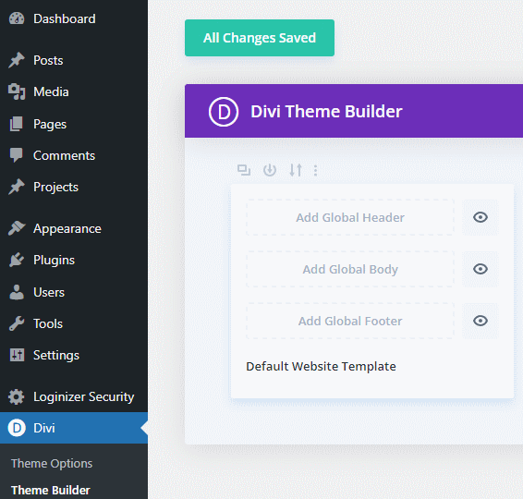Click the disable template power icon
Screen dimensions: 523x499
(270, 170)
